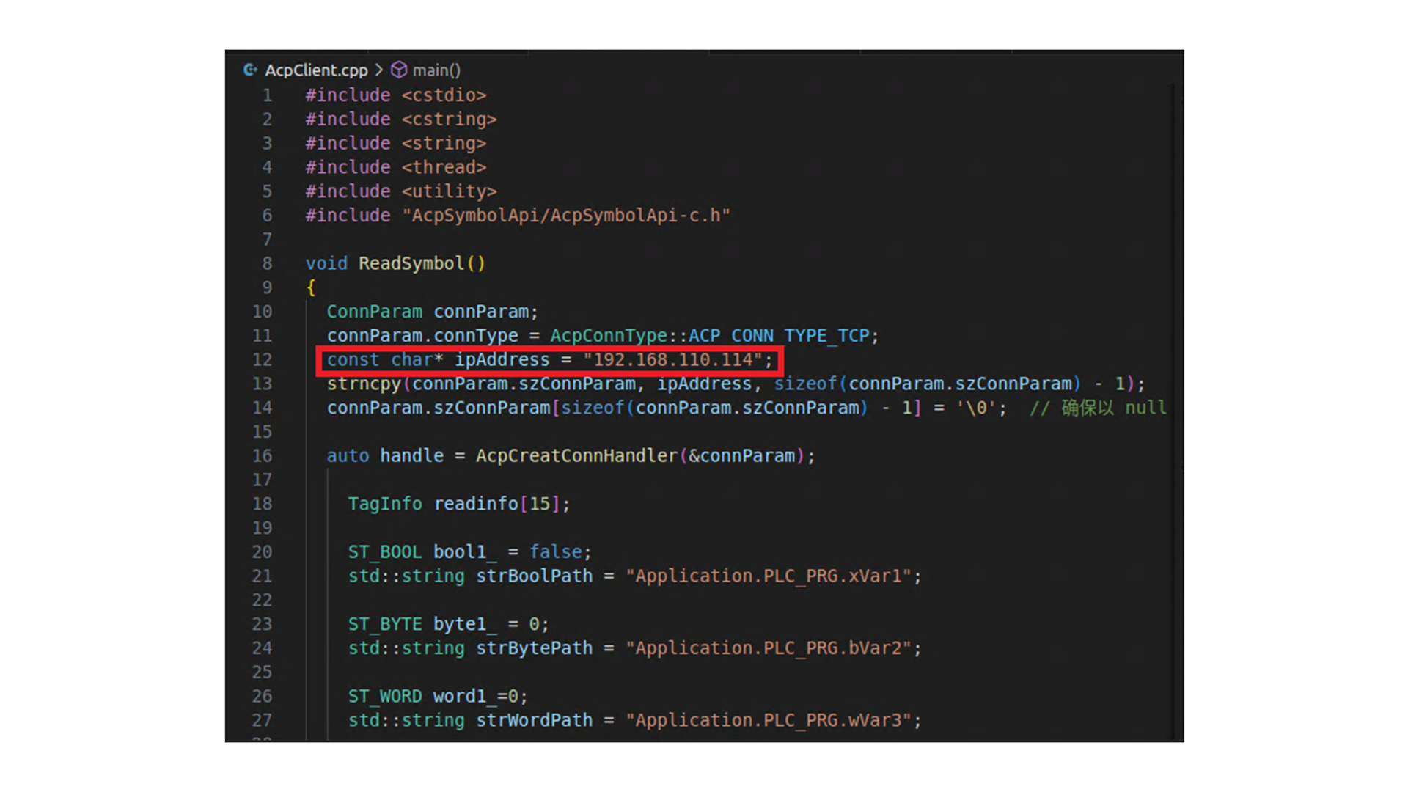Image resolution: width=1408 pixels, height=792 pixels.
Task: Click the TagInfo type on line 18
Action: [x=384, y=504]
